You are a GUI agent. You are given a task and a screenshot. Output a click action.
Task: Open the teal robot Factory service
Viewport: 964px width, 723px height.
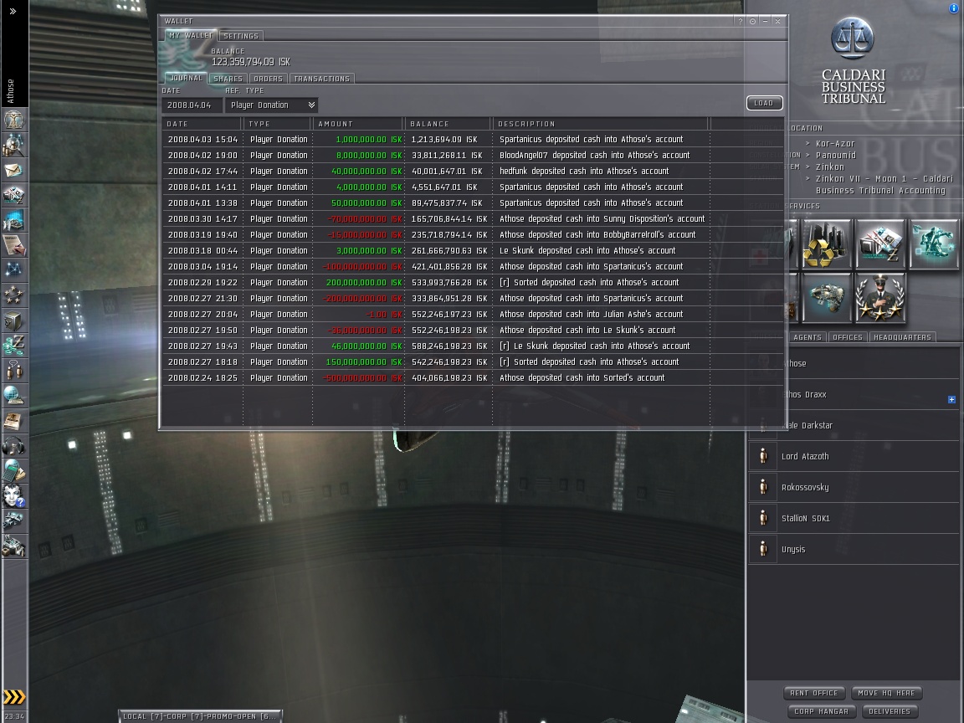pyautogui.click(x=935, y=244)
